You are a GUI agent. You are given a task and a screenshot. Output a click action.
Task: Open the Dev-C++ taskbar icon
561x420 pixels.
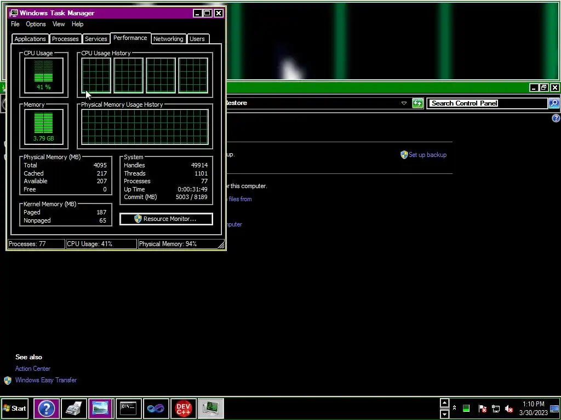(183, 408)
